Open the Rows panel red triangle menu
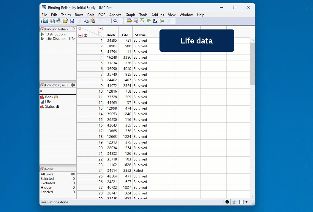 pyautogui.click(x=42, y=169)
